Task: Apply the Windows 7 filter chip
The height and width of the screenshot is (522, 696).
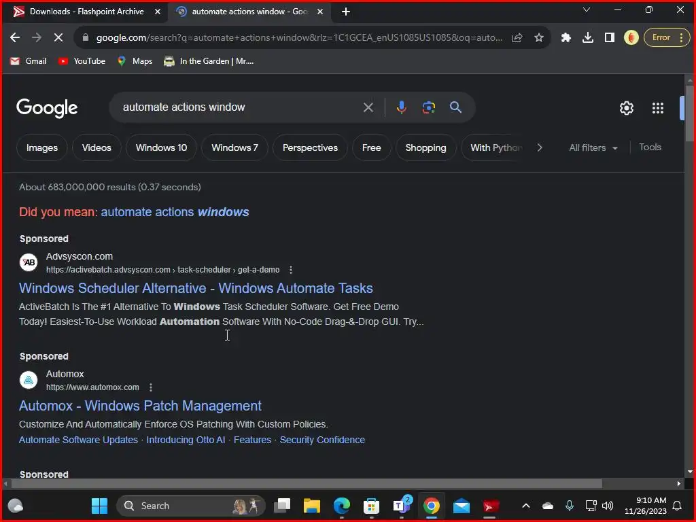Action: click(234, 147)
